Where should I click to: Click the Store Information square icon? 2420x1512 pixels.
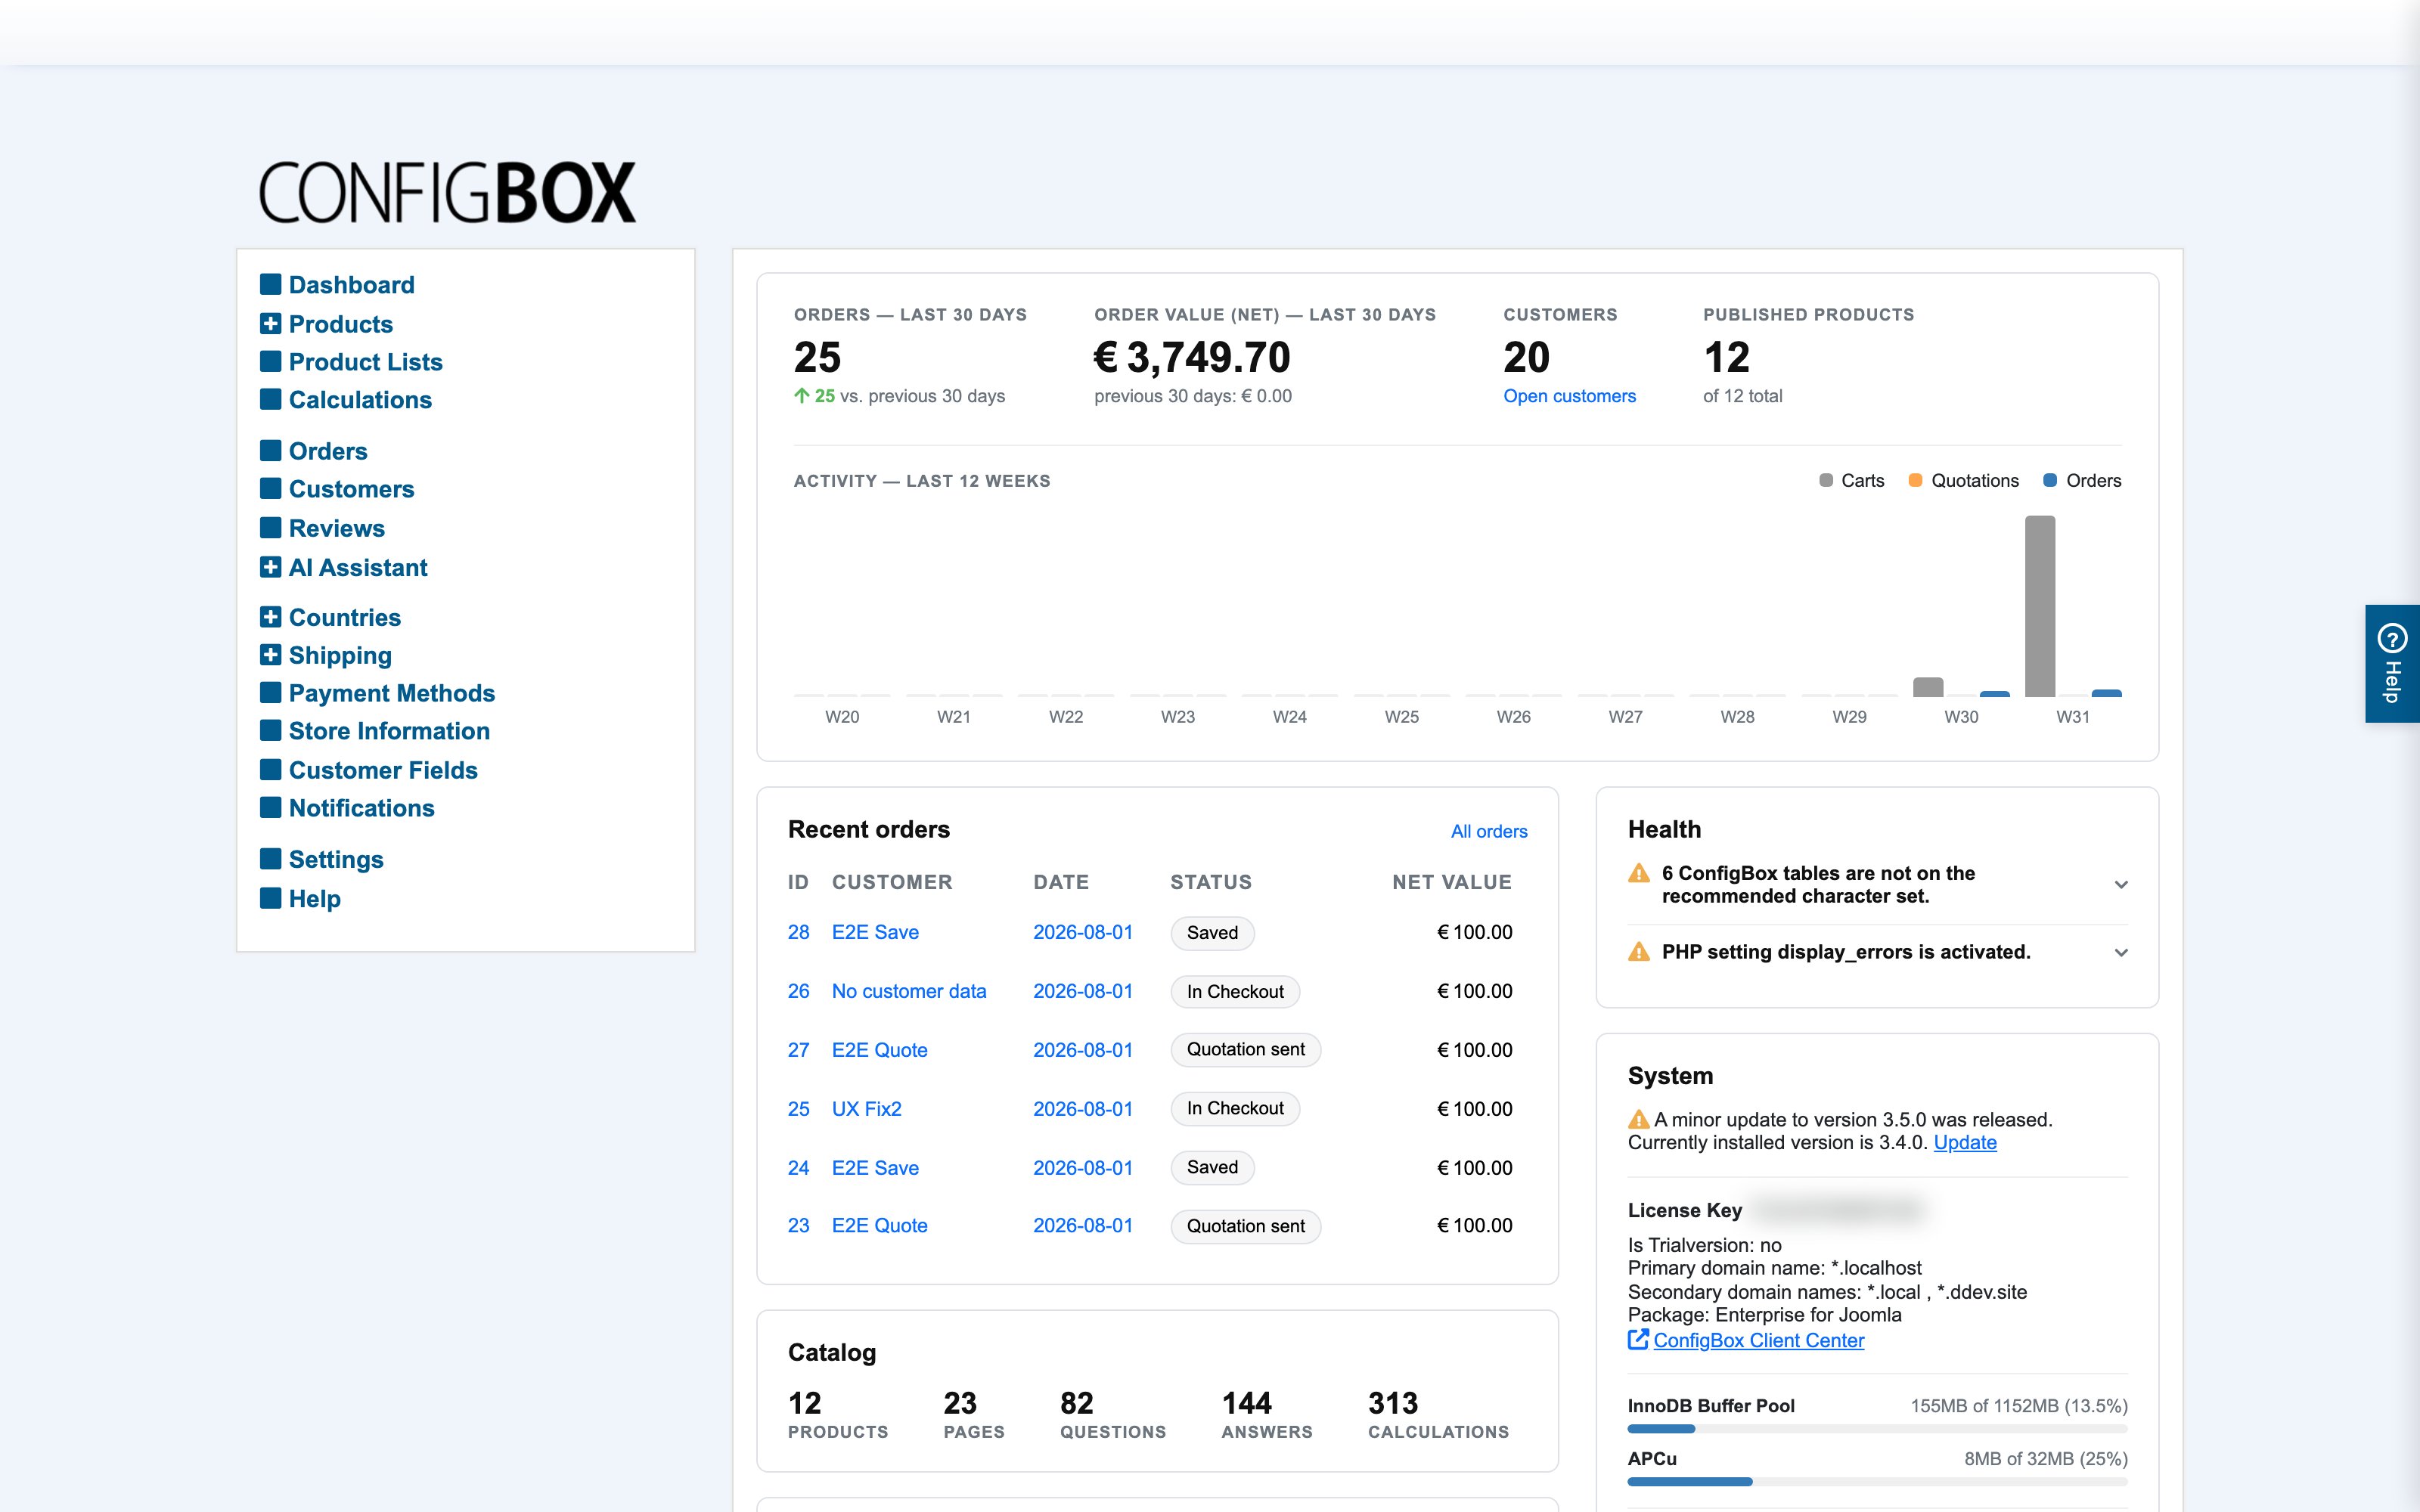click(270, 730)
